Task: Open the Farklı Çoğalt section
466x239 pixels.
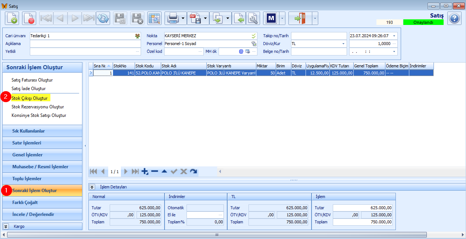Action: tap(42, 203)
